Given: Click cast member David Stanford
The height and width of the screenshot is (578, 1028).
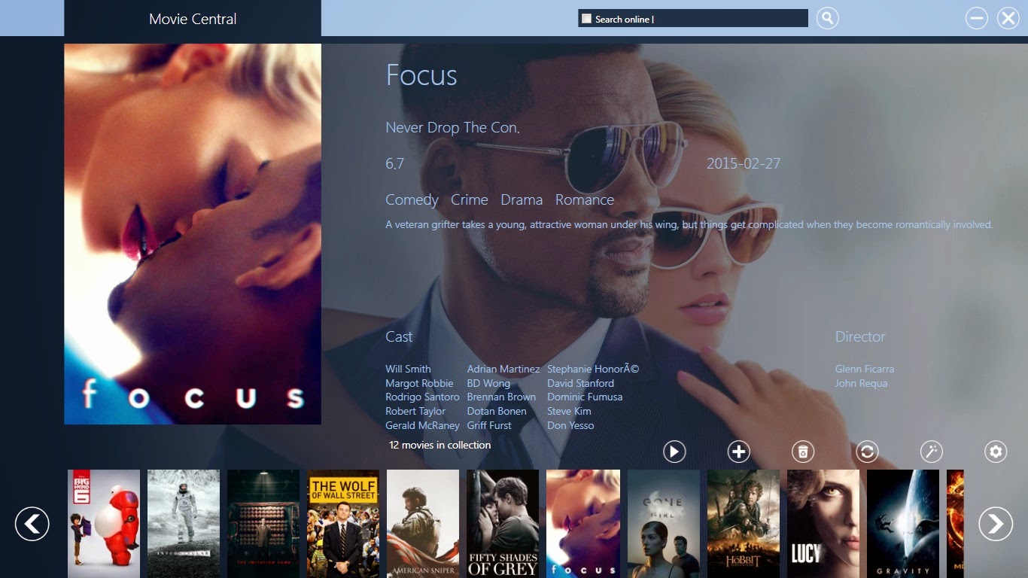Looking at the screenshot, I should click(x=580, y=383).
